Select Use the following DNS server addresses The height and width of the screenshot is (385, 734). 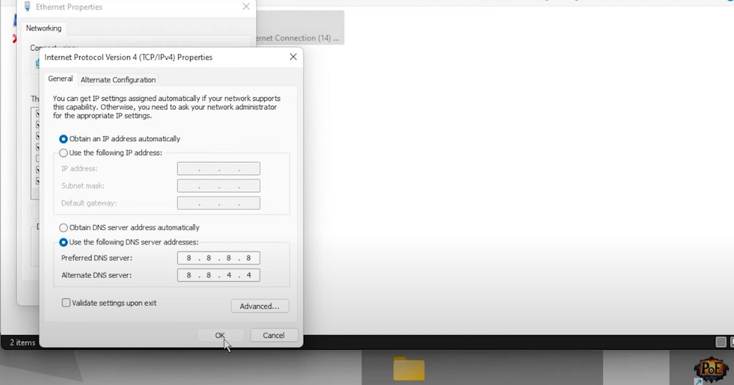tap(64, 242)
